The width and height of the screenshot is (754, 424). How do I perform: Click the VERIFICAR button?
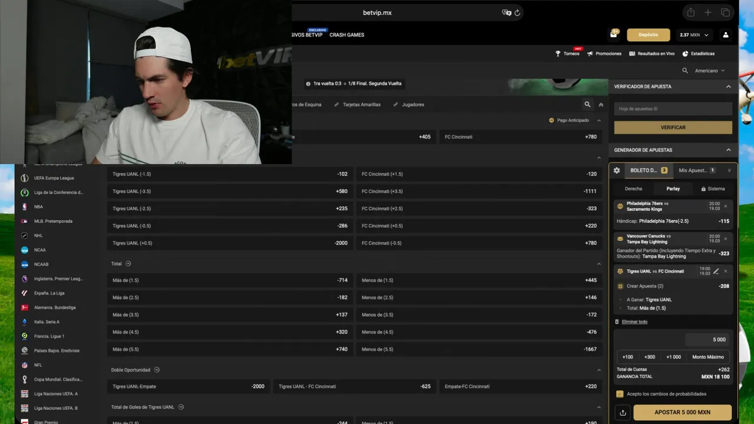673,127
